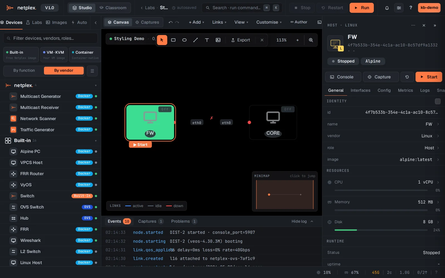Collapse the netplex vendor group
Viewport: 445px width, 278px height.
click(96, 86)
